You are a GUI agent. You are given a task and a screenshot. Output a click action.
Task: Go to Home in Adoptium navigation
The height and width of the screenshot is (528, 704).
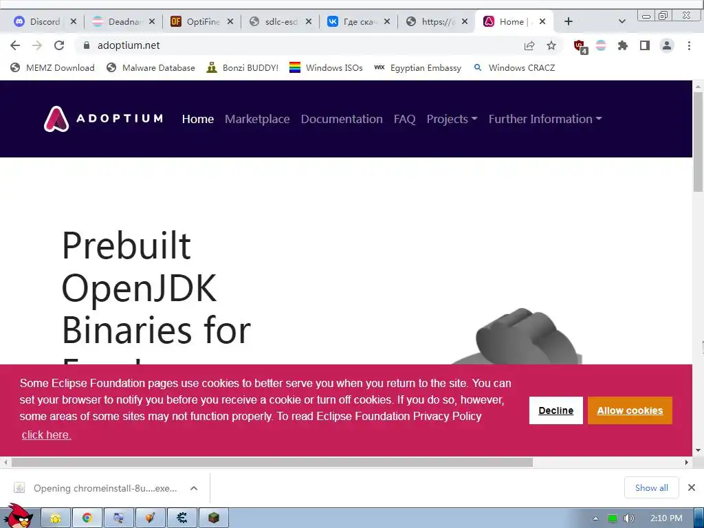(198, 119)
